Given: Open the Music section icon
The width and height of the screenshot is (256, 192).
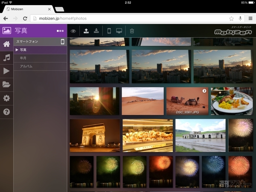Looking at the screenshot, I should click(x=6, y=58).
